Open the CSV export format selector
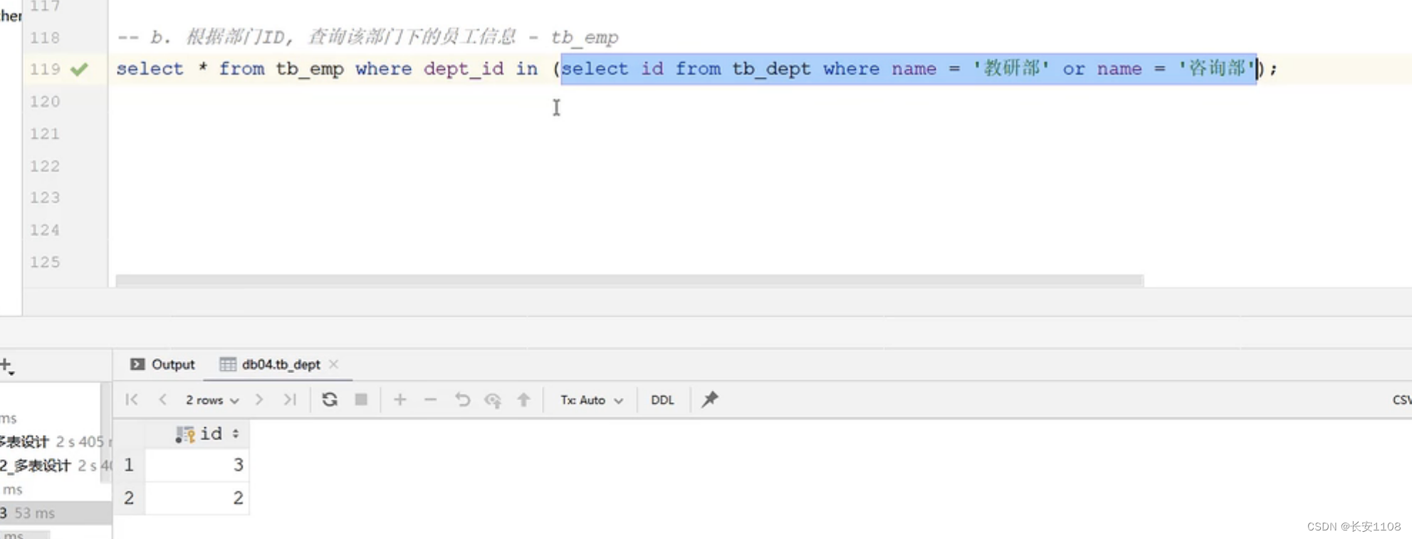1412x539 pixels. (1401, 400)
